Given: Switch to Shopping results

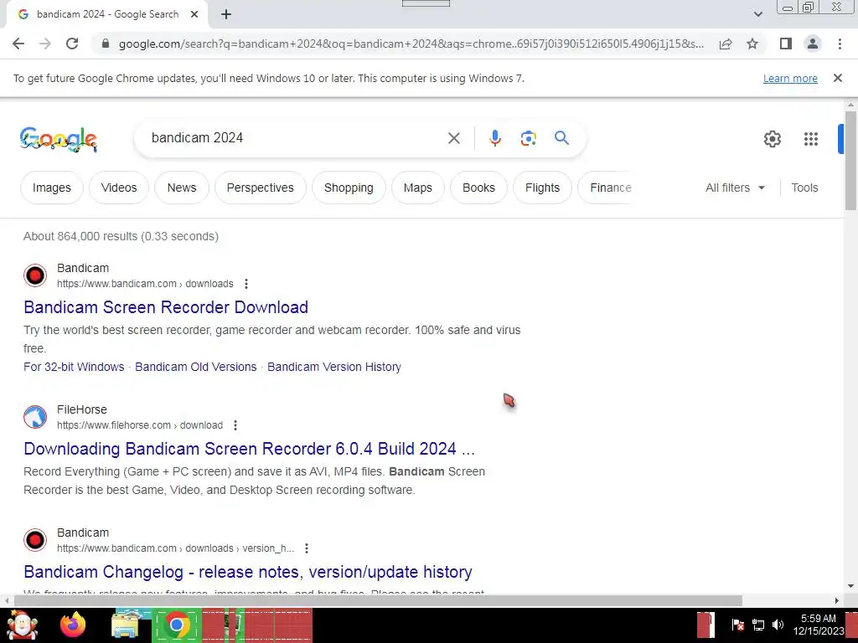Looking at the screenshot, I should (349, 188).
